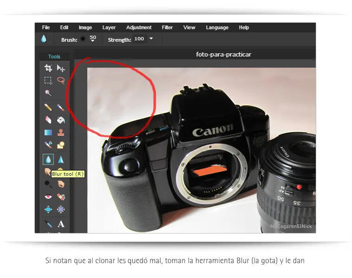This screenshot has height=278, width=352.
Task: Click the Blur tool droplet
Action: tap(48, 159)
